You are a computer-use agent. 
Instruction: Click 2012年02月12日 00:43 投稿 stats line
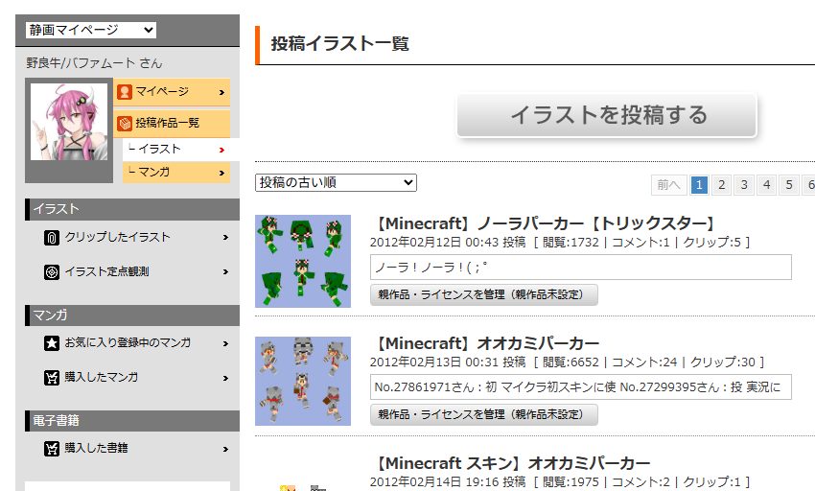tap(560, 243)
